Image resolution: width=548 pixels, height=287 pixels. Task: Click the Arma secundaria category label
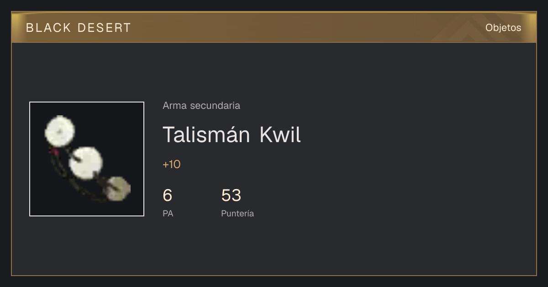(201, 106)
